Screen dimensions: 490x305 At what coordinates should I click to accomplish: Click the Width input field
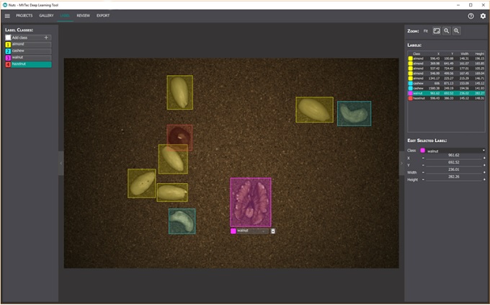click(453, 170)
